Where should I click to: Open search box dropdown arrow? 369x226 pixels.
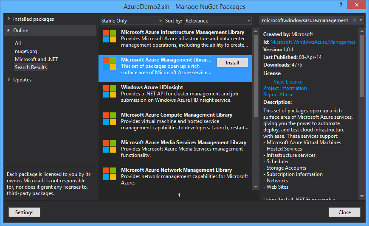tap(361, 20)
